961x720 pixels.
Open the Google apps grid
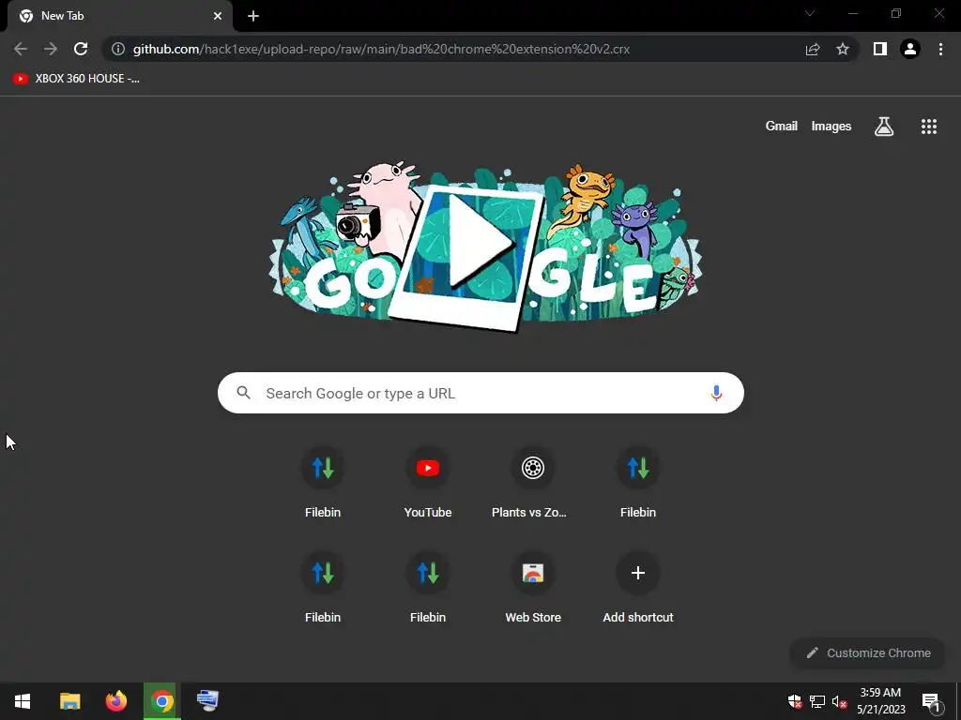(928, 127)
